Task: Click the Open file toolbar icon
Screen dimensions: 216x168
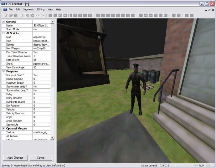Action: click(11, 15)
